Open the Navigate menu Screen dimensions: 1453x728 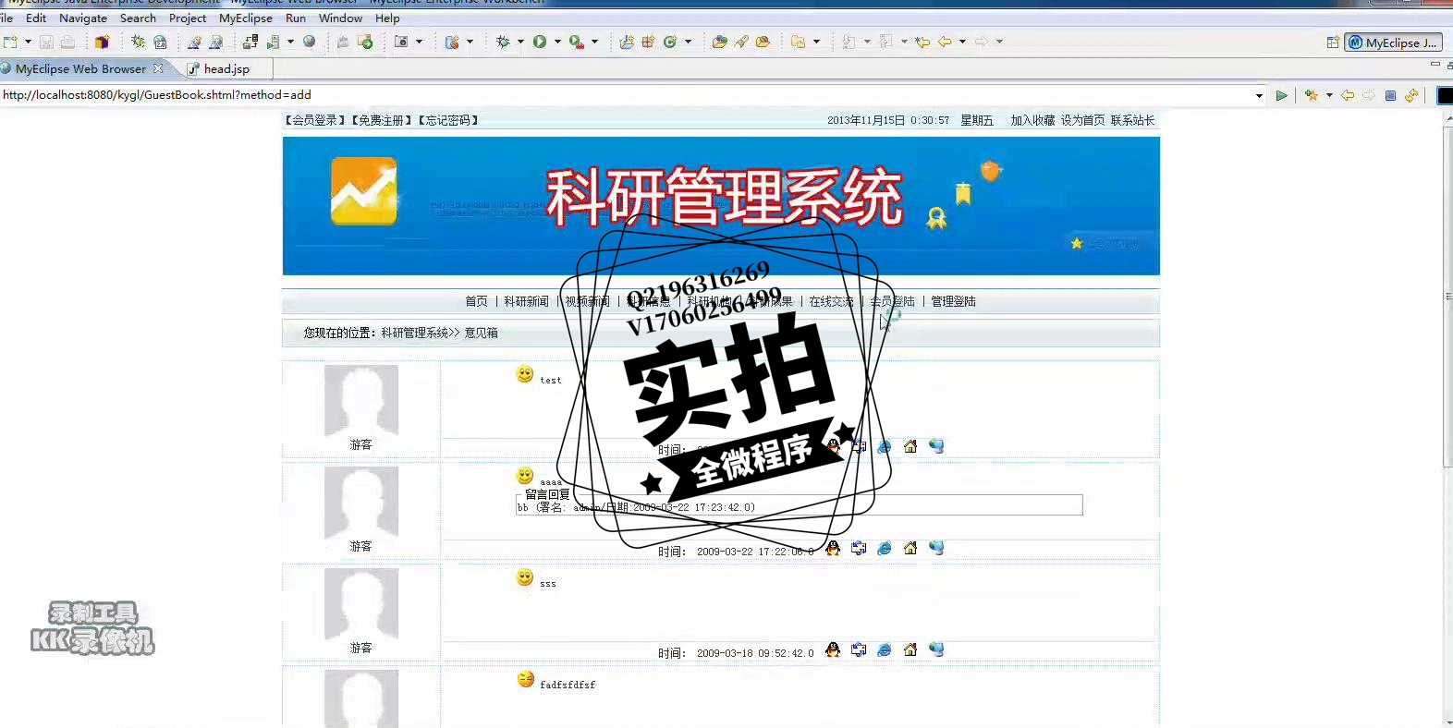[x=83, y=18]
